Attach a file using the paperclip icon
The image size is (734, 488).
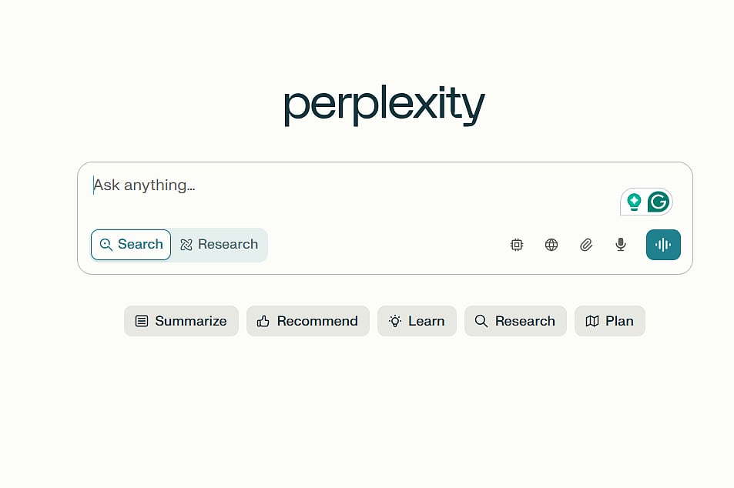coord(586,244)
